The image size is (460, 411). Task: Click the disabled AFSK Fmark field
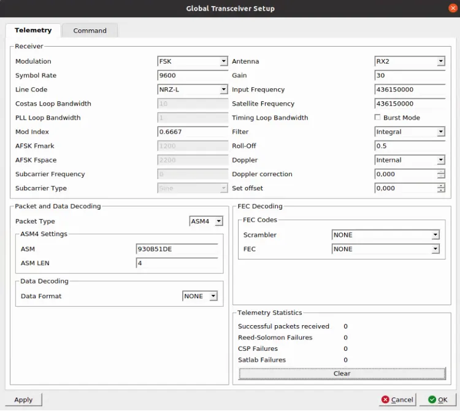(x=193, y=146)
